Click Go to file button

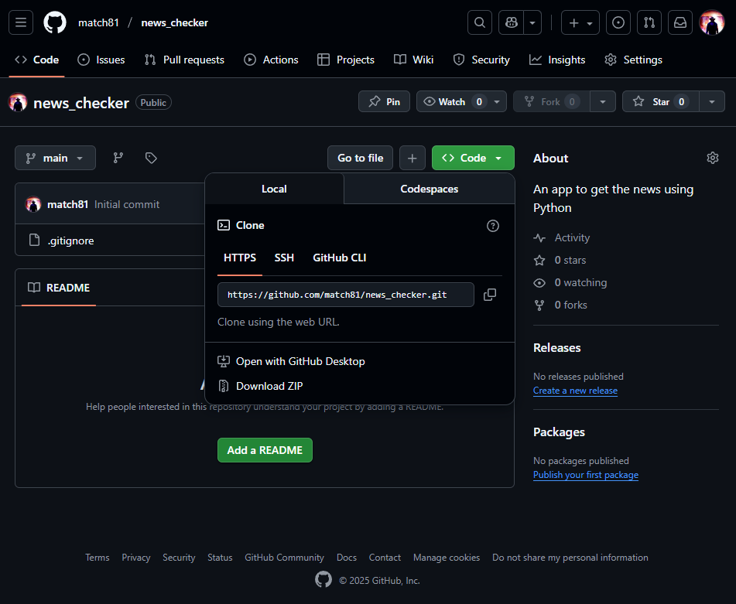click(x=360, y=158)
